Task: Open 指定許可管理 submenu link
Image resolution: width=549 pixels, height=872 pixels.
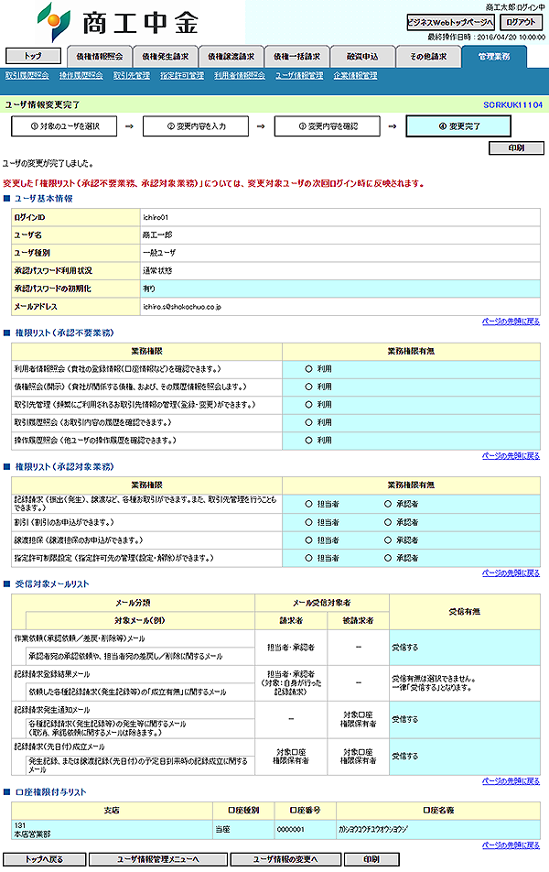Action: [182, 76]
